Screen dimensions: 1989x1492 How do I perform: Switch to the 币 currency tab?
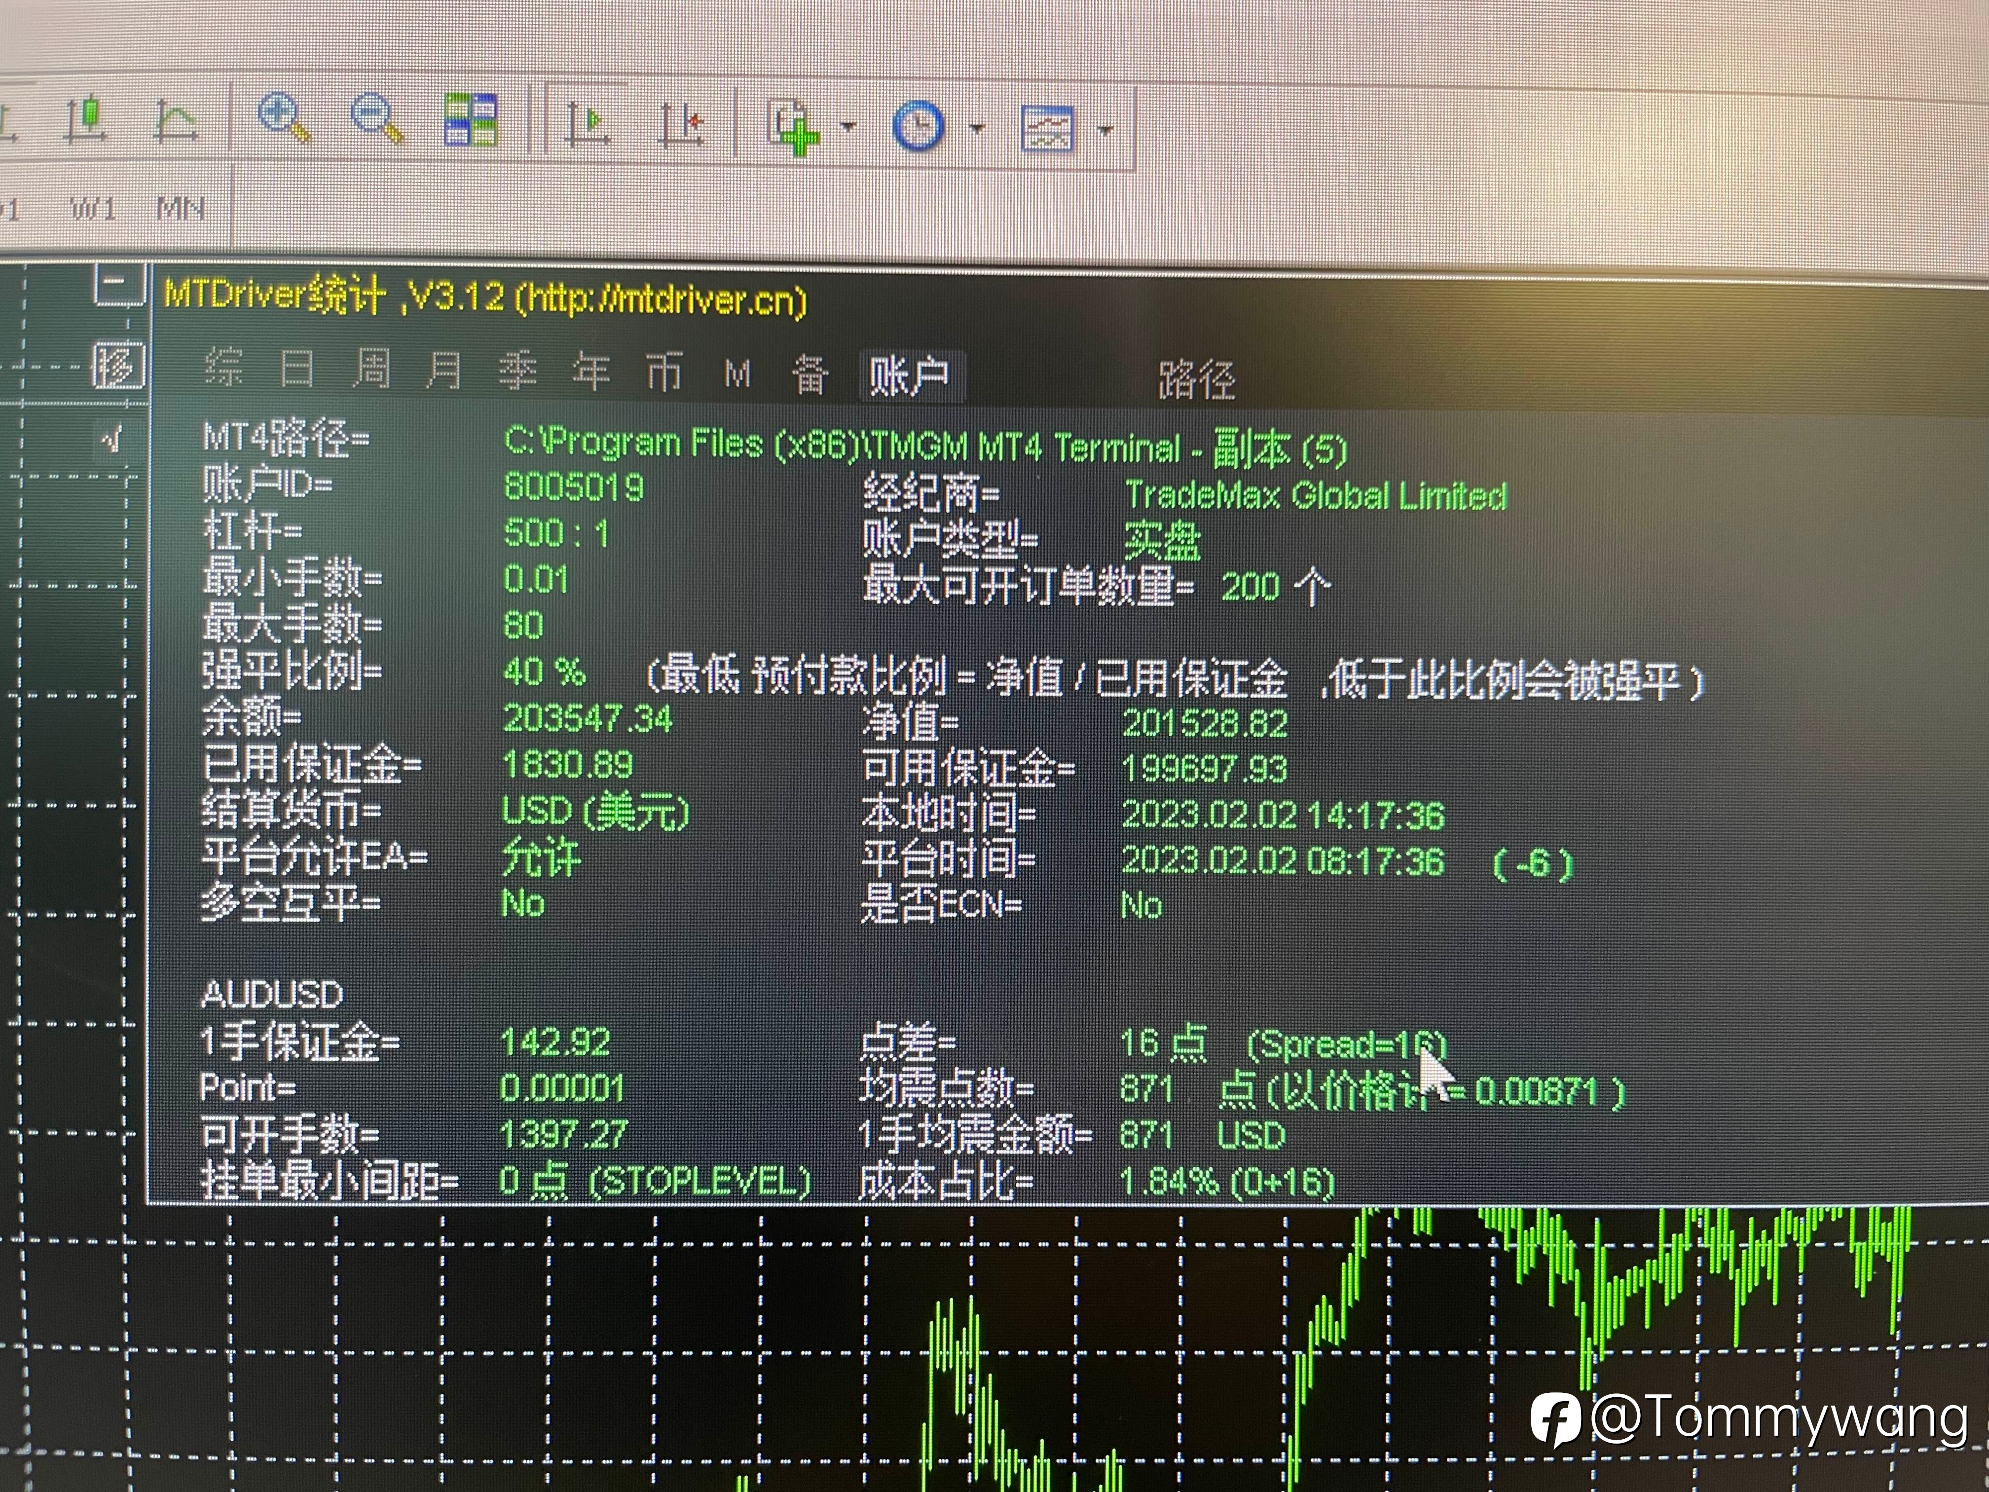(664, 373)
